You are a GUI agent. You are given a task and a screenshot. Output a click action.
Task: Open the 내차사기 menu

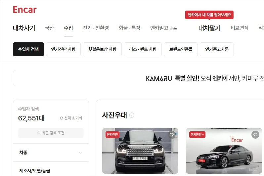point(24,28)
